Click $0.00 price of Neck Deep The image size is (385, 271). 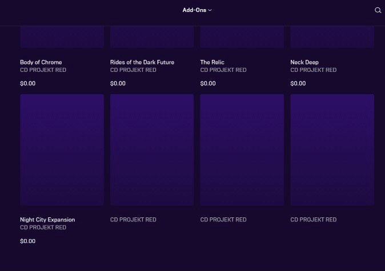[298, 83]
